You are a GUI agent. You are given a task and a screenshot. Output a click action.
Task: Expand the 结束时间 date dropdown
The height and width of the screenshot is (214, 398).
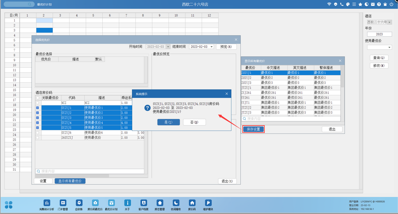[x=212, y=47]
